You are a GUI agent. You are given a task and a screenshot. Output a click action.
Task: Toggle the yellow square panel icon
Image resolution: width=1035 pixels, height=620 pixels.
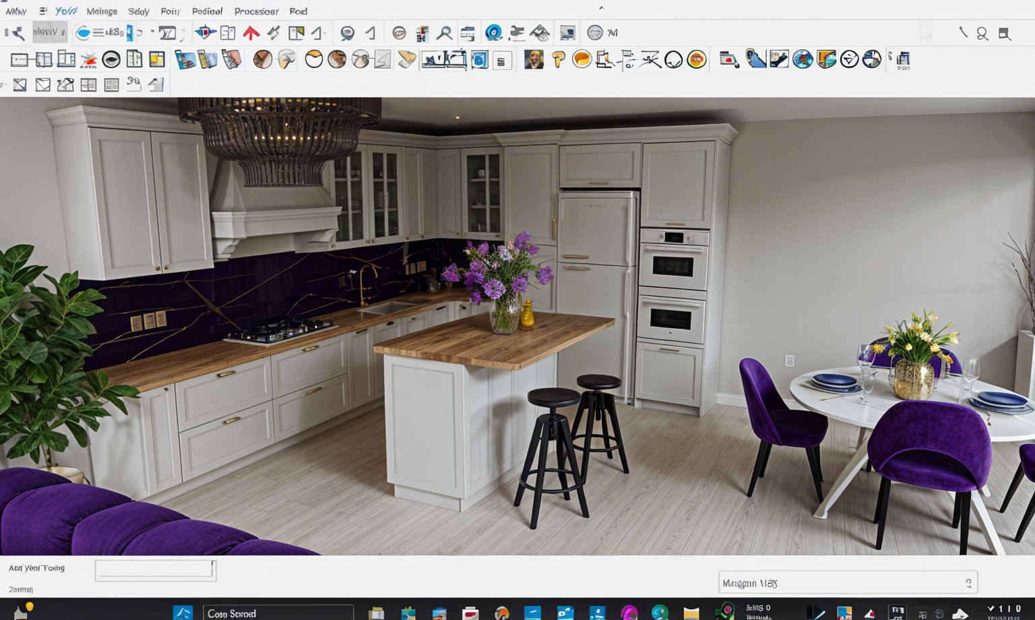[157, 60]
